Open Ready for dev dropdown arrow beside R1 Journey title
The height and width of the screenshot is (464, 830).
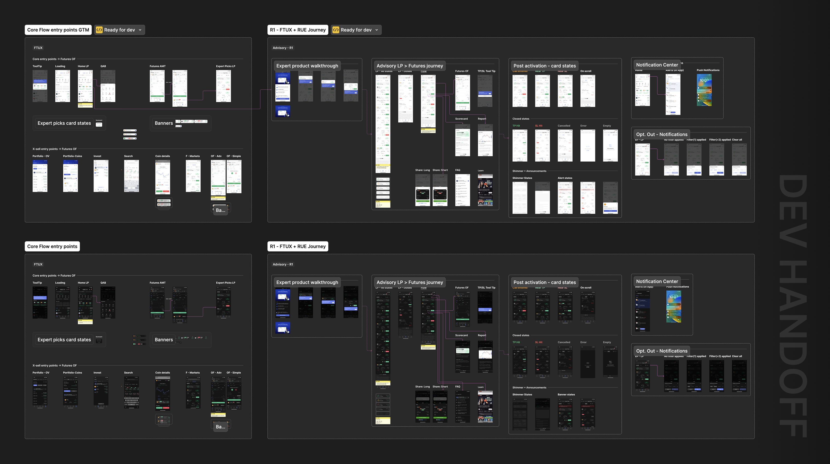click(377, 30)
